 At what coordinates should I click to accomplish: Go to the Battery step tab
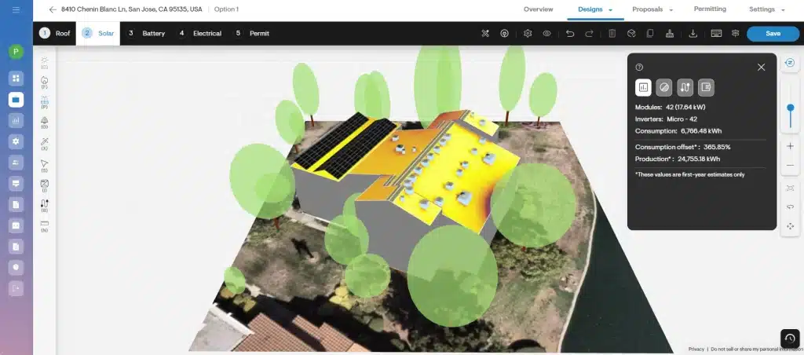pos(147,34)
